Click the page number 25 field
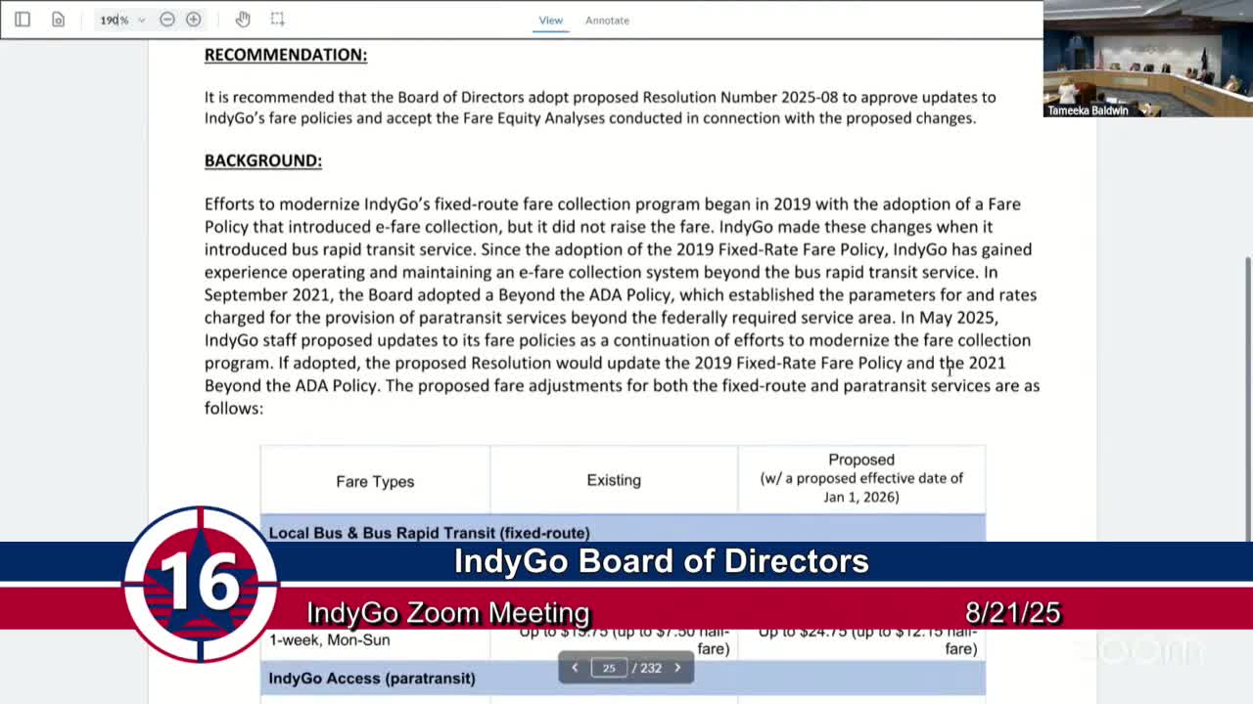1253x704 pixels. 609,668
